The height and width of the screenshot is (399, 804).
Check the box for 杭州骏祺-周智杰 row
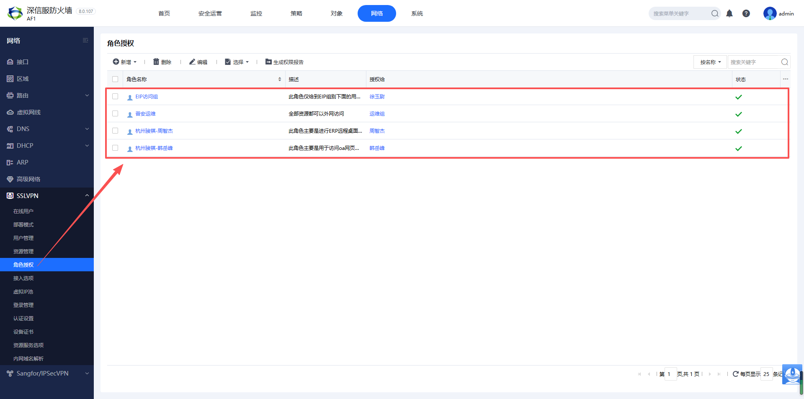(x=115, y=131)
